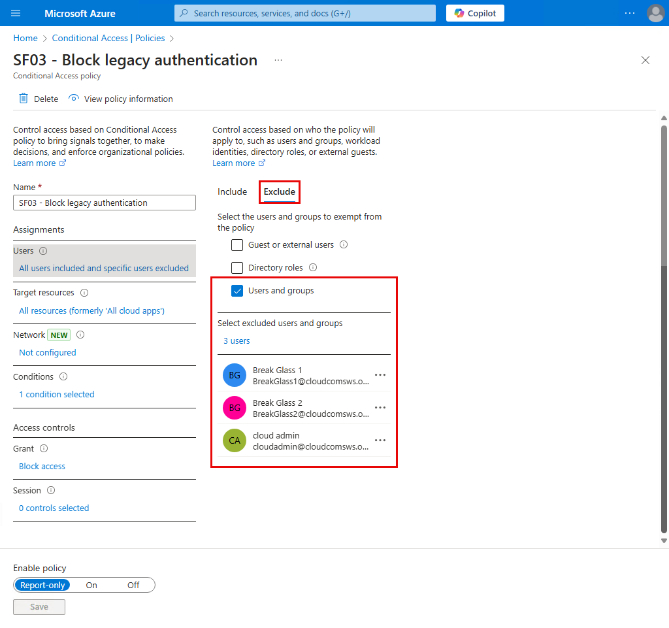Click the vertical scrollbar thumb
This screenshot has height=628, width=669.
pos(664,329)
